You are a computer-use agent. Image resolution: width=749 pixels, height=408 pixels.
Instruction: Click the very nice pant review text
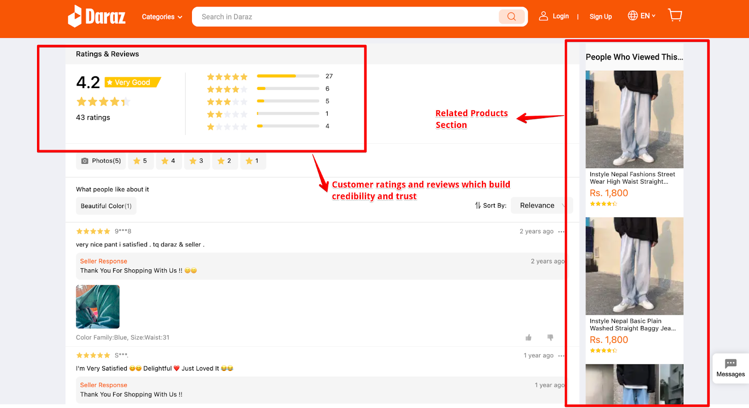click(x=140, y=245)
